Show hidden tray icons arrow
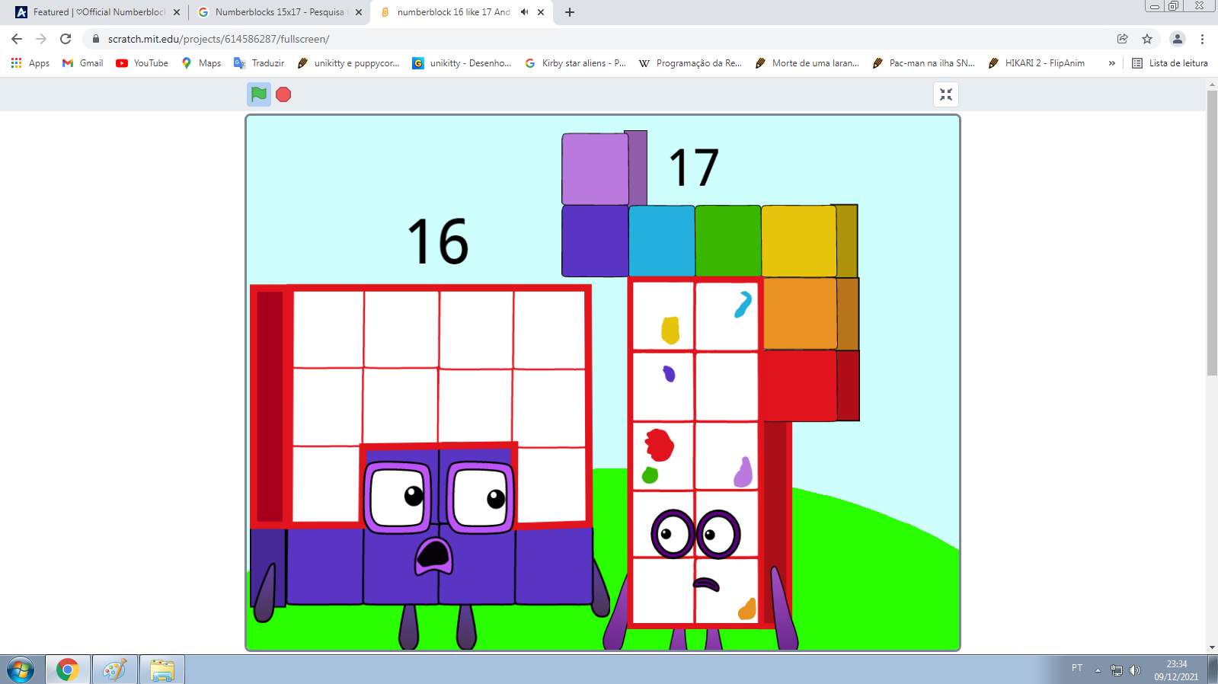This screenshot has height=684, width=1218. pyautogui.click(x=1098, y=670)
